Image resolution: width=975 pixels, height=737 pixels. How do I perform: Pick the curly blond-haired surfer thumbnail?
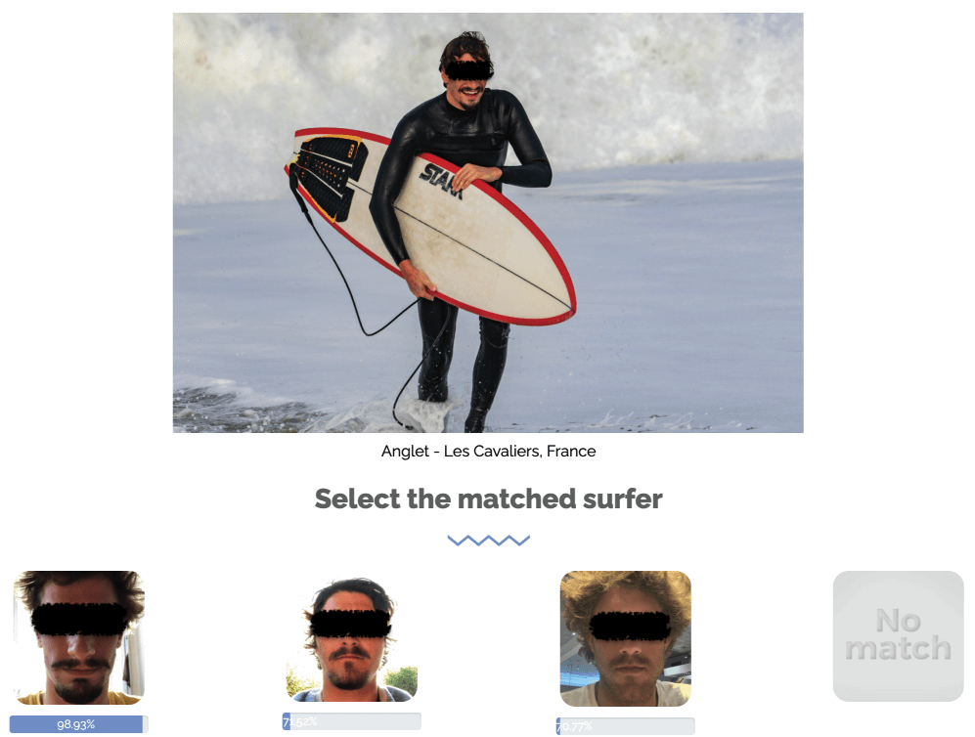click(x=626, y=638)
